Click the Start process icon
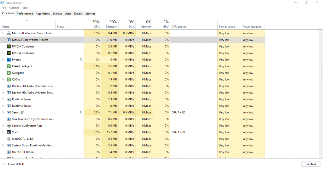 point(9,132)
